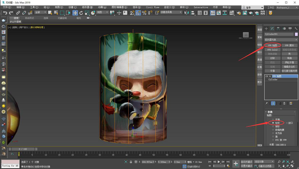The height and width of the screenshot is (169, 299).
Task: Open the Workspace_1 workspace dropdown
Action: click(x=287, y=7)
